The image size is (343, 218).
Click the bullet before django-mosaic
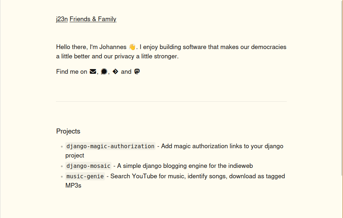pyautogui.click(x=62, y=166)
